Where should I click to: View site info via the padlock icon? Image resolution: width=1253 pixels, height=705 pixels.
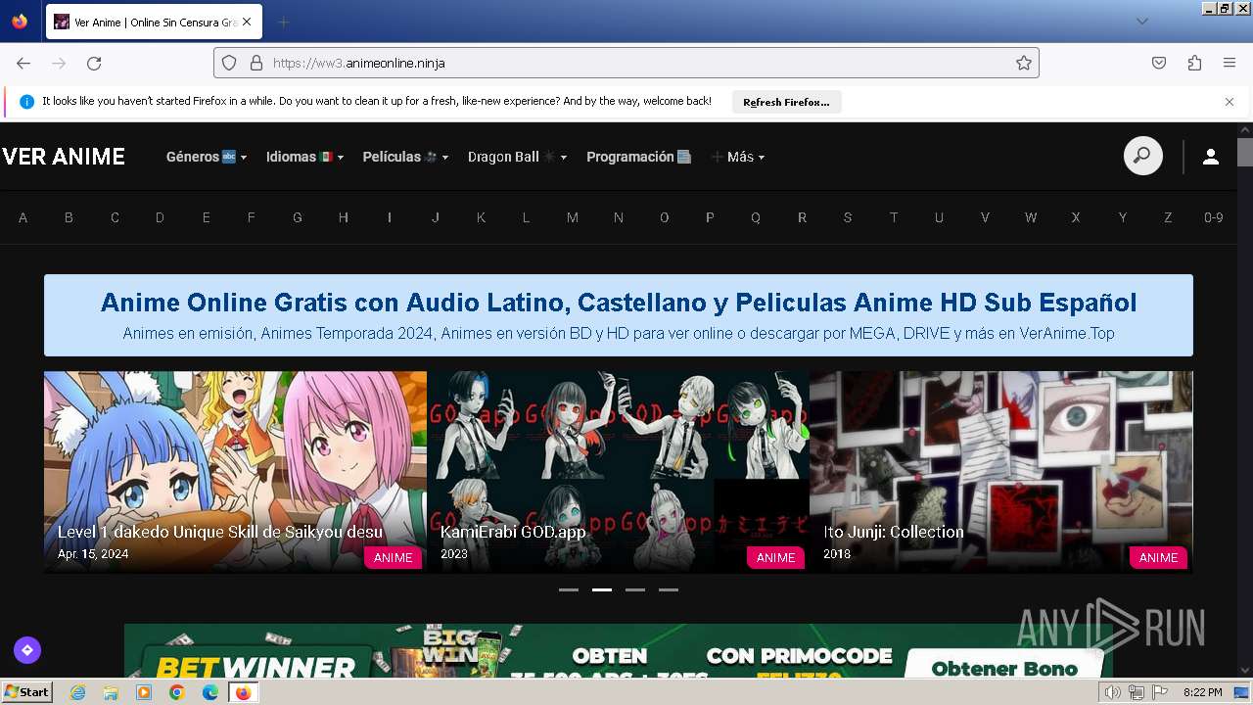coord(256,63)
